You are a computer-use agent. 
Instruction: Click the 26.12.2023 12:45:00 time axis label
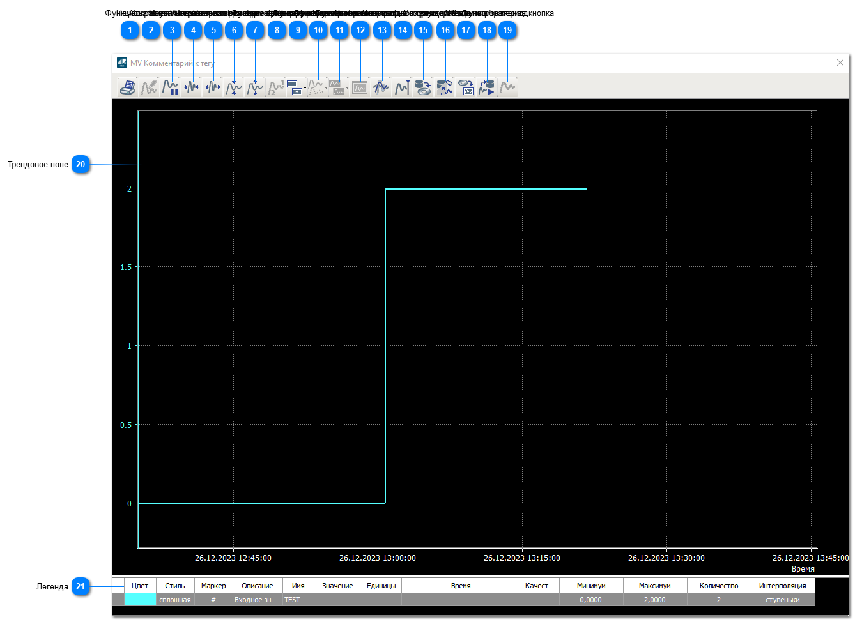[x=233, y=558]
